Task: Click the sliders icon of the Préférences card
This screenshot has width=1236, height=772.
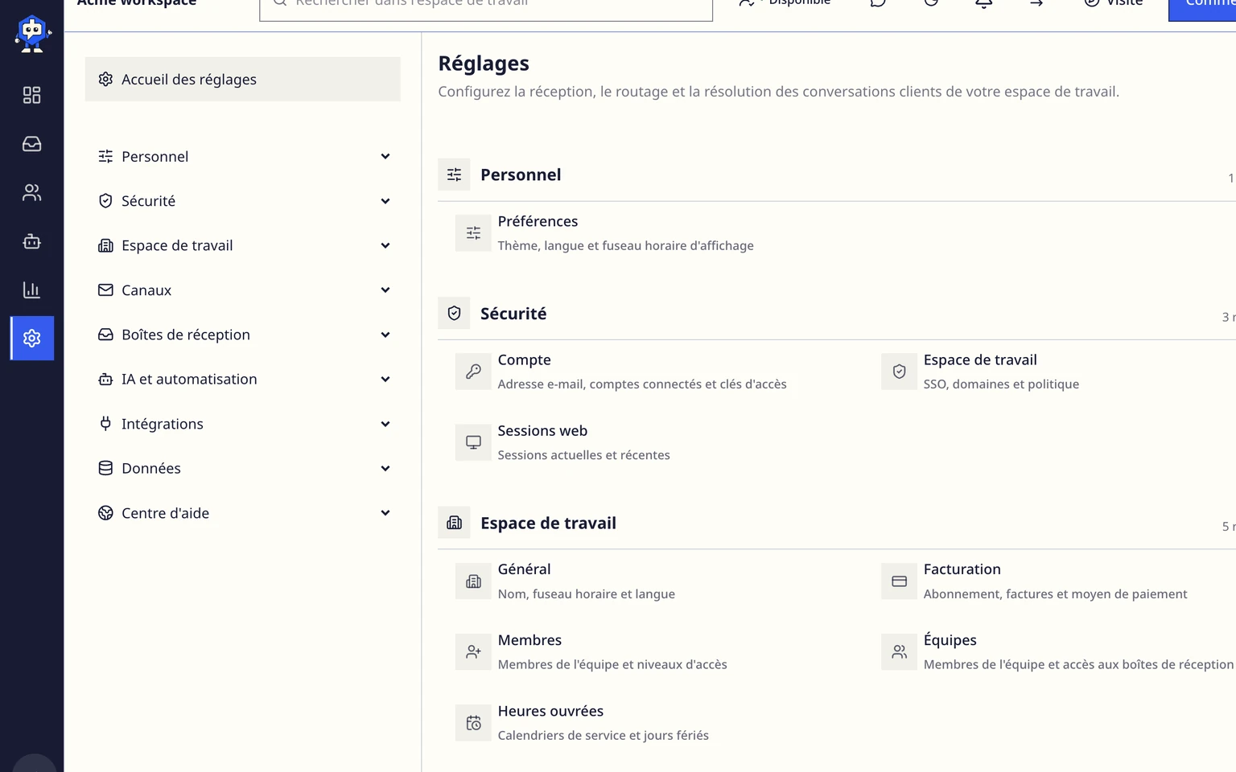Action: point(473,233)
